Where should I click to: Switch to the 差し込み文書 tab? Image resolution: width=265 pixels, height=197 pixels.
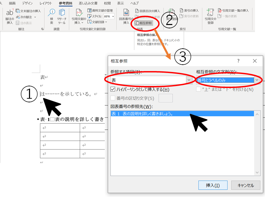point(88,3)
